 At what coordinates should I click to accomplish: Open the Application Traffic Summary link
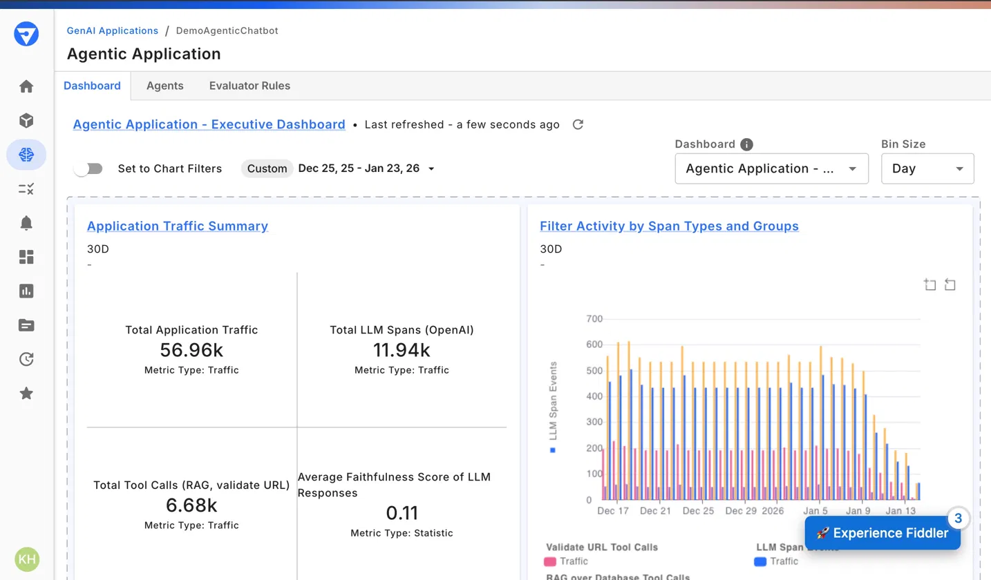click(178, 226)
